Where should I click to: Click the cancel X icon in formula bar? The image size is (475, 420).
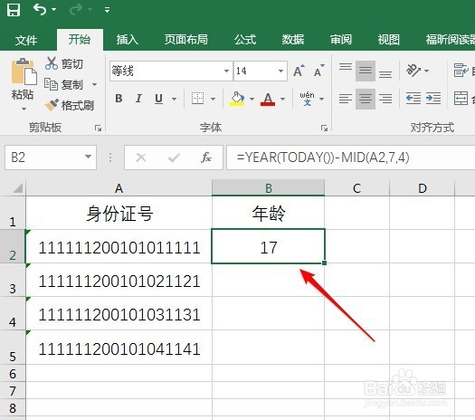pos(141,157)
